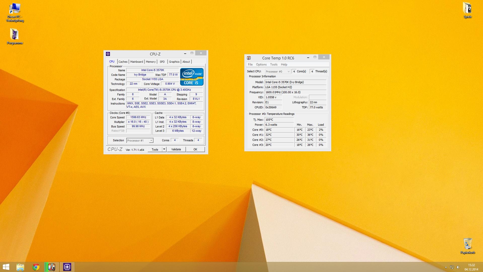Viewport: 483px width, 272px height.
Task: Click the Multiplier value x 16.0 ( 16 - 40 )
Action: click(138, 122)
